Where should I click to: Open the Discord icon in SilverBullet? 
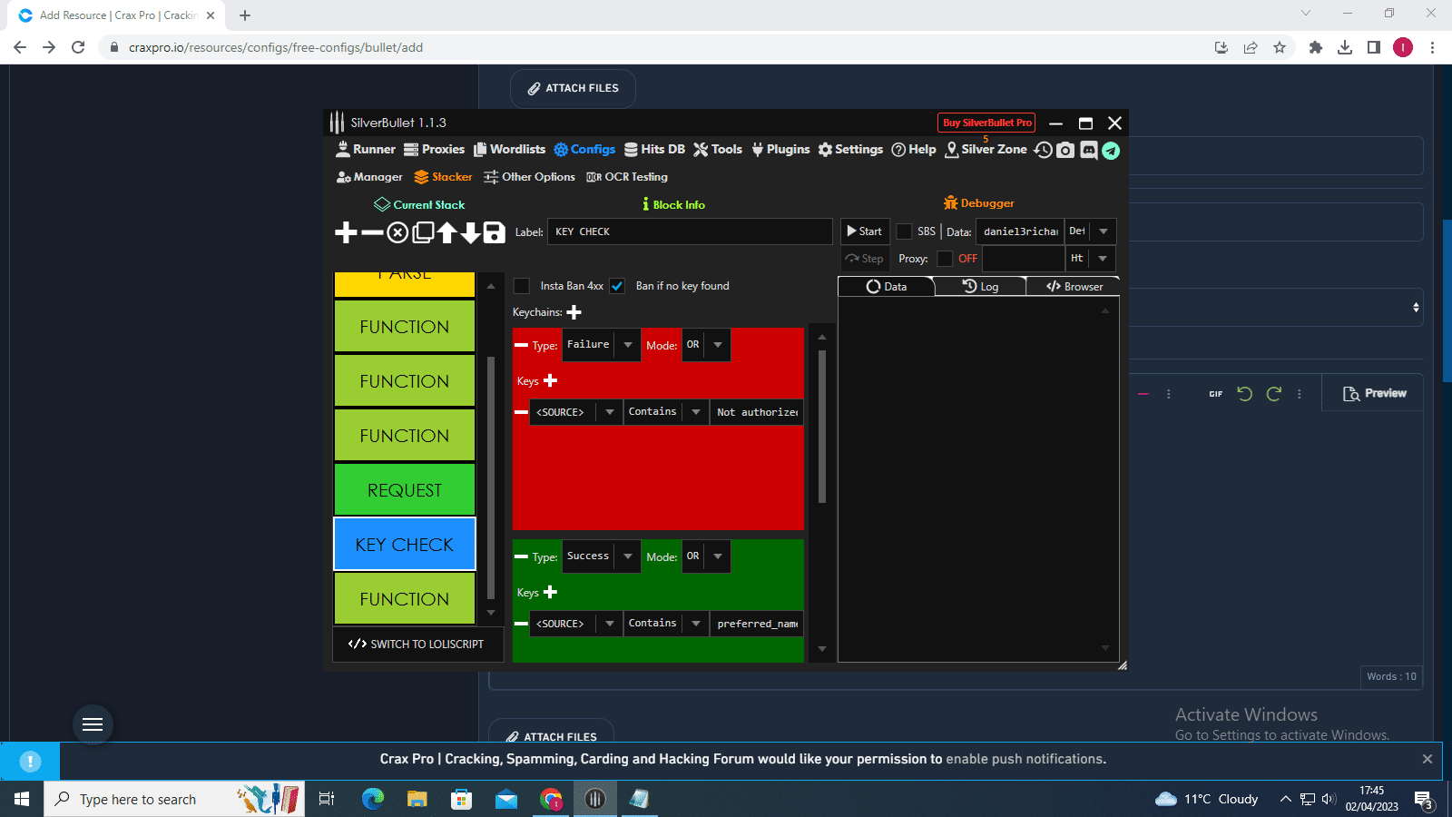[1088, 150]
